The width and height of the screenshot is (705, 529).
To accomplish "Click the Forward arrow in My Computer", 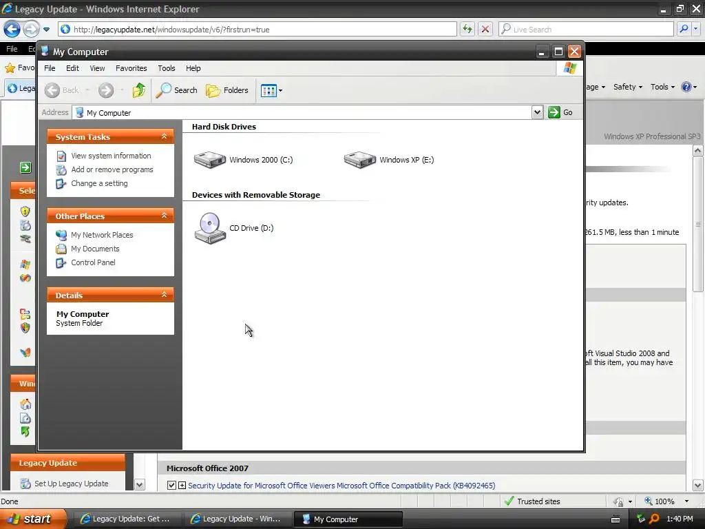I will [x=106, y=90].
